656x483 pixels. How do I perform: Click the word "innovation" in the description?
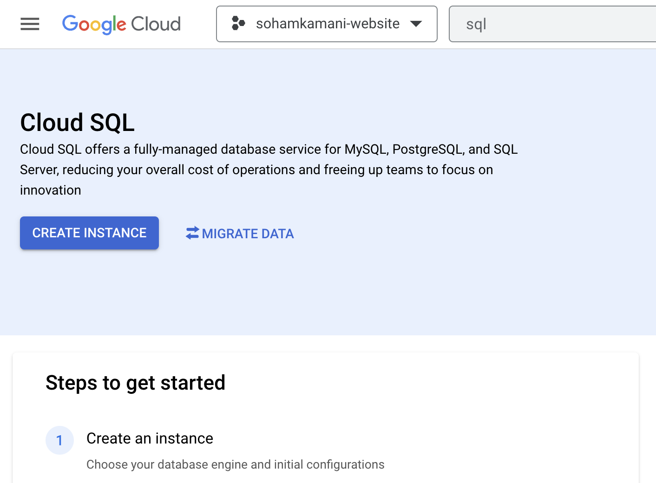[x=51, y=190]
